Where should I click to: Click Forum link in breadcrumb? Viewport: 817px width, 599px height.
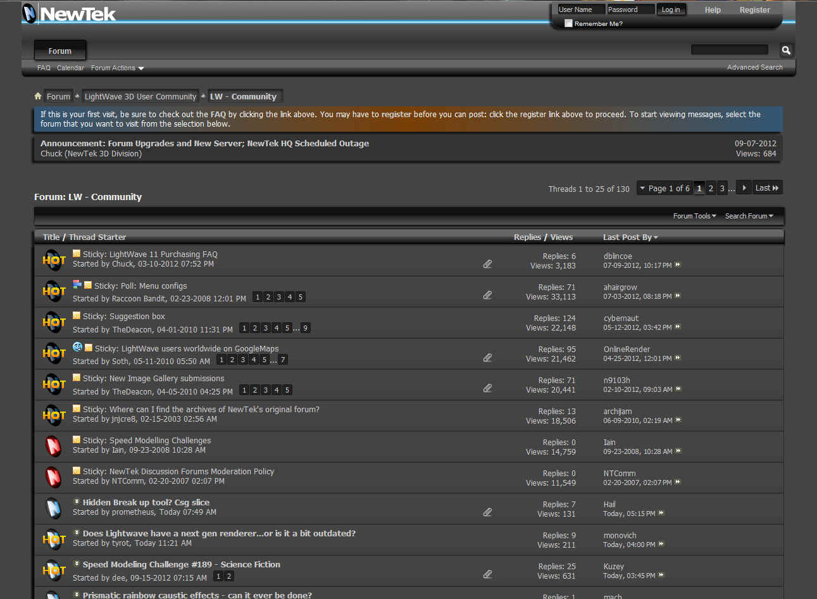tap(58, 96)
